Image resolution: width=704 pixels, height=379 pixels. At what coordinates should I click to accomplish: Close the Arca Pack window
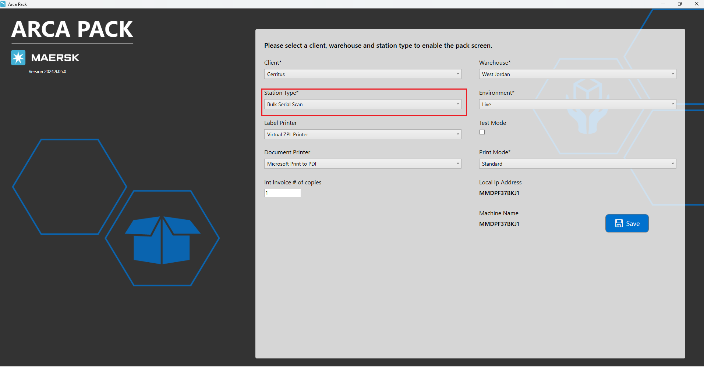click(x=696, y=4)
